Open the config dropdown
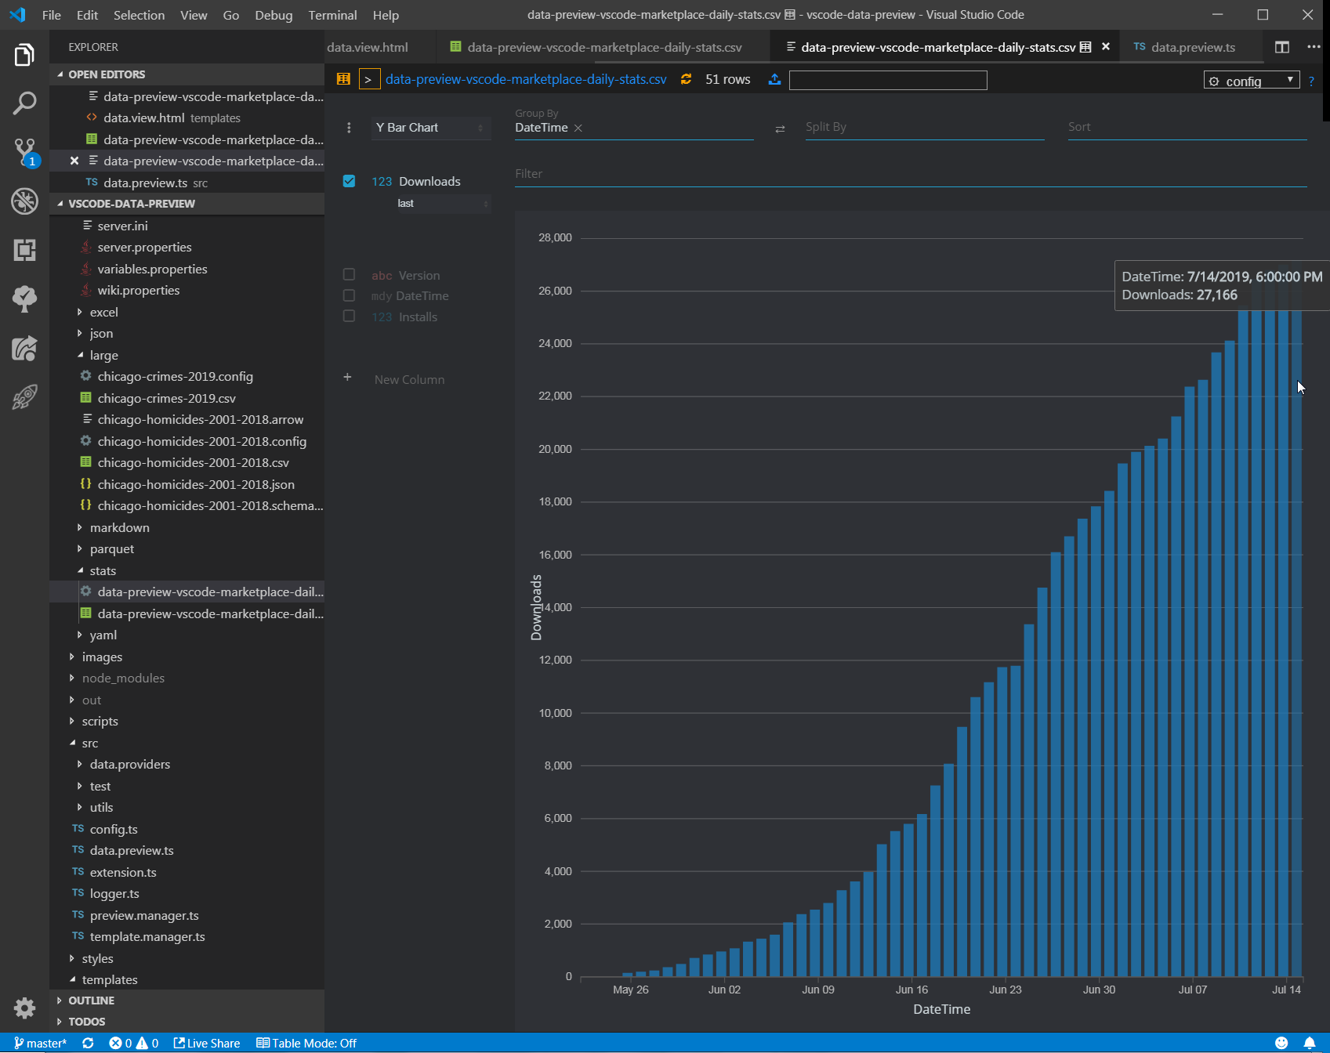 tap(1252, 81)
